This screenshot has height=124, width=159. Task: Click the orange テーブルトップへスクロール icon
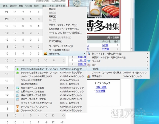(18, 107)
